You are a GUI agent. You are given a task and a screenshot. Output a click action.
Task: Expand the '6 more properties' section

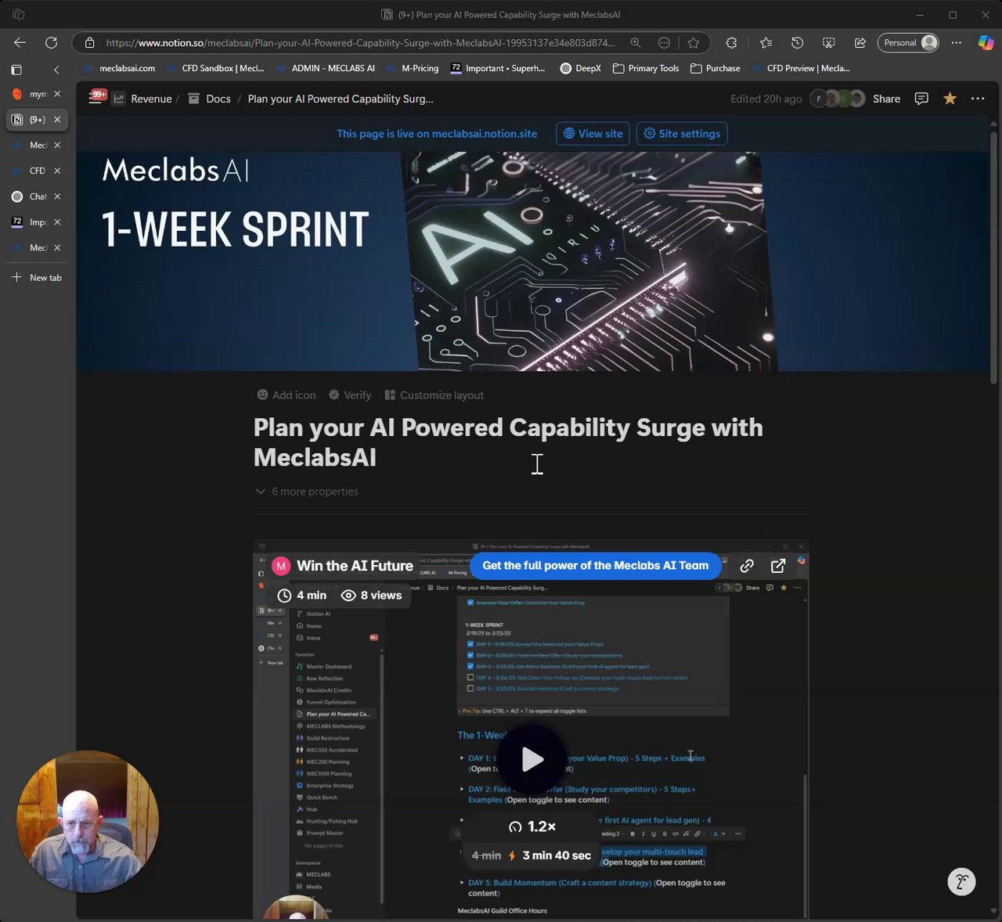tap(307, 492)
